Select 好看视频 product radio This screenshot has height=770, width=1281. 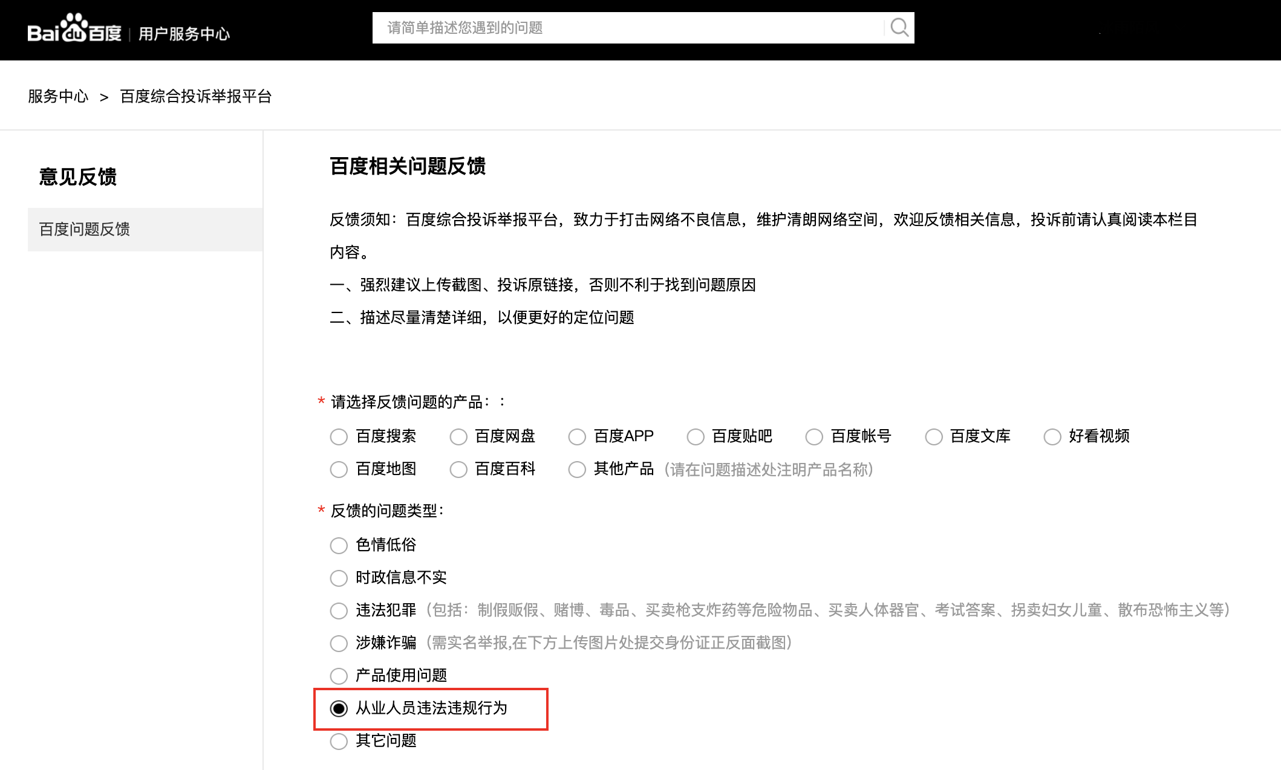pos(1052,436)
